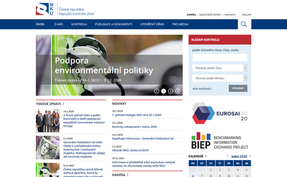
Task: Expand the 'filtrovat podle tématu' dropdown
Action: (220, 78)
